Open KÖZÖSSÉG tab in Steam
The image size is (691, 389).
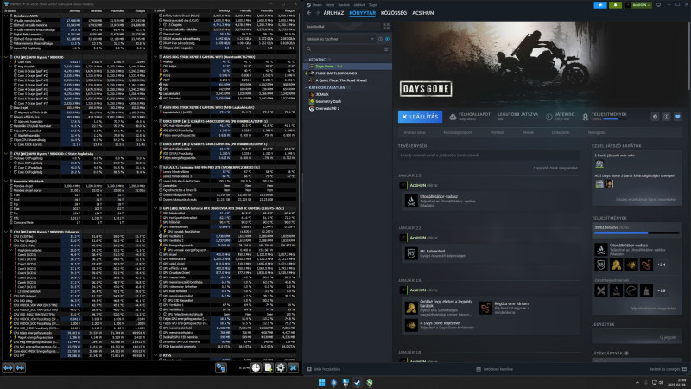point(394,13)
